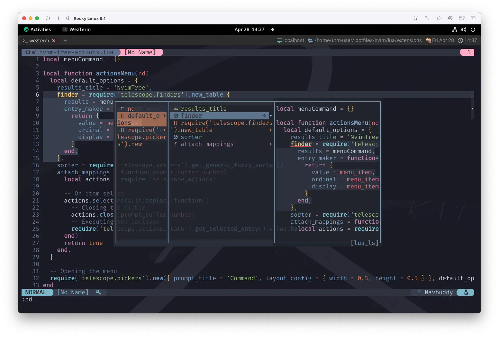Expand the default_o entry chevron

coord(164,116)
